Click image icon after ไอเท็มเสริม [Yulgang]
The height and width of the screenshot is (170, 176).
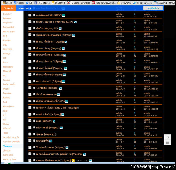click(x=60, y=88)
